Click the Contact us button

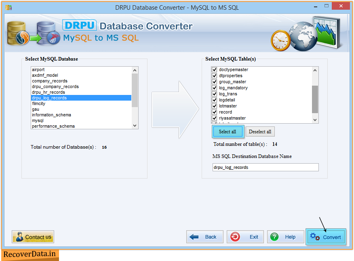(33, 237)
